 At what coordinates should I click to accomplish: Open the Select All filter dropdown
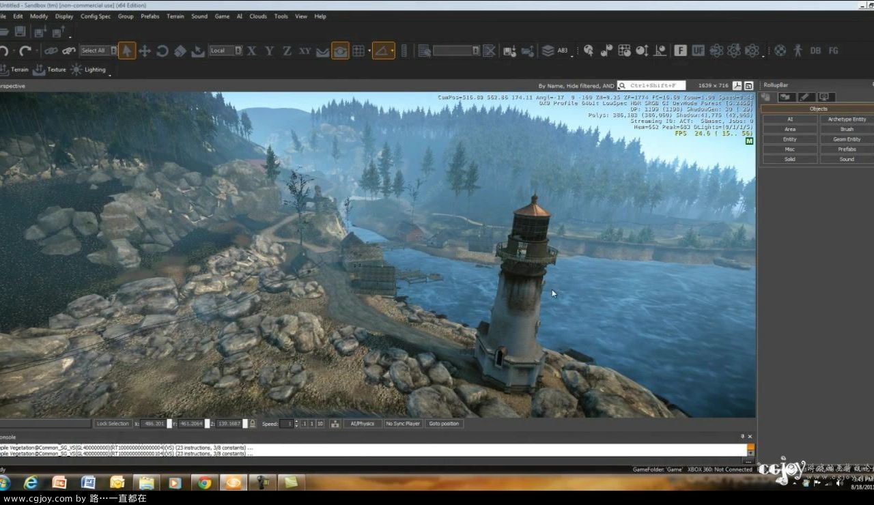98,50
